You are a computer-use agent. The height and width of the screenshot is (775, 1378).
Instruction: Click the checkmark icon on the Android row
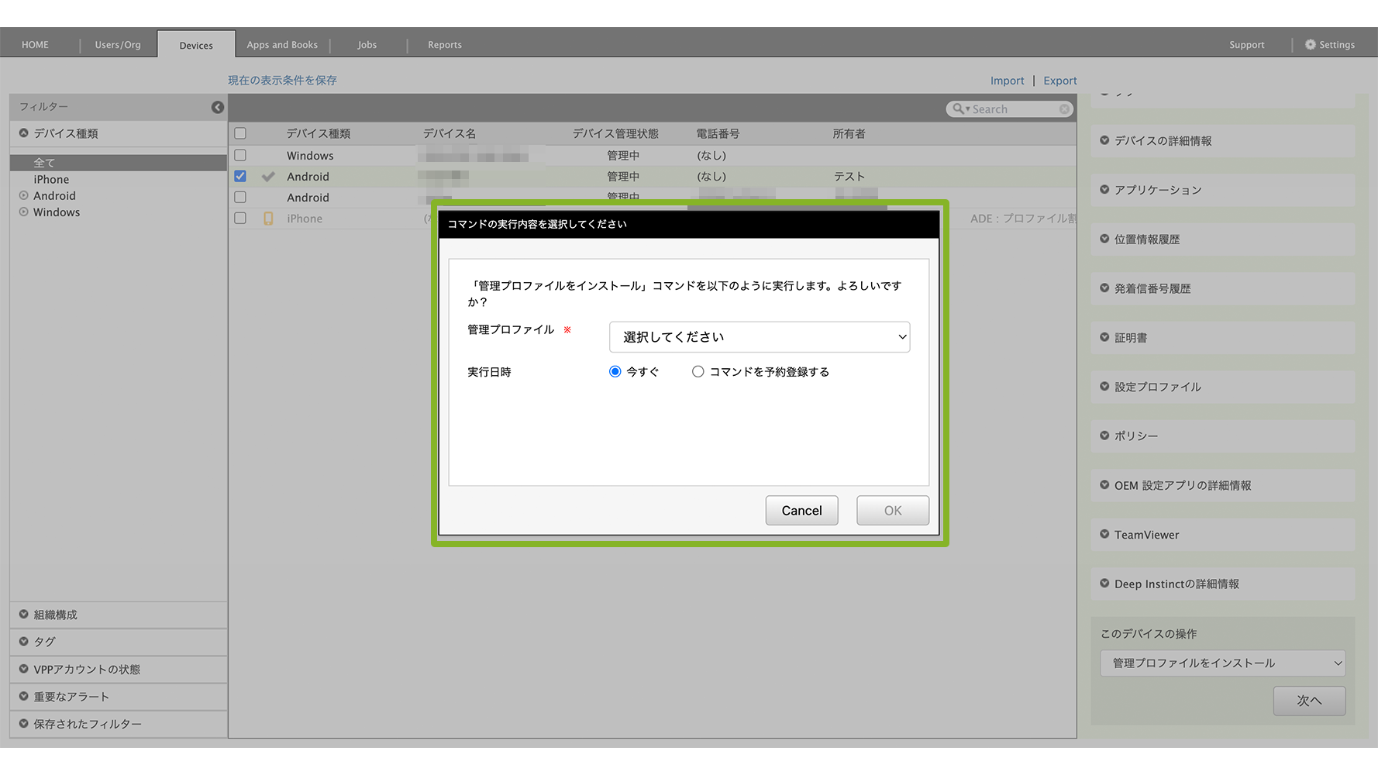click(x=268, y=177)
